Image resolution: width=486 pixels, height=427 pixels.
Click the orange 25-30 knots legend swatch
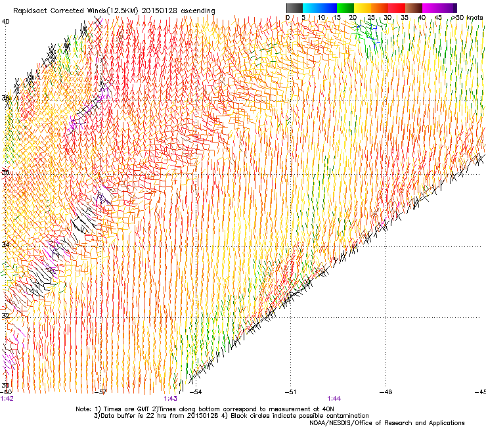coord(380,8)
